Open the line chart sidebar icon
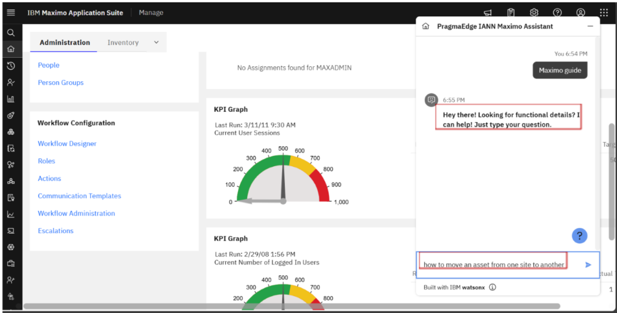The height and width of the screenshot is (313, 617). point(11,214)
